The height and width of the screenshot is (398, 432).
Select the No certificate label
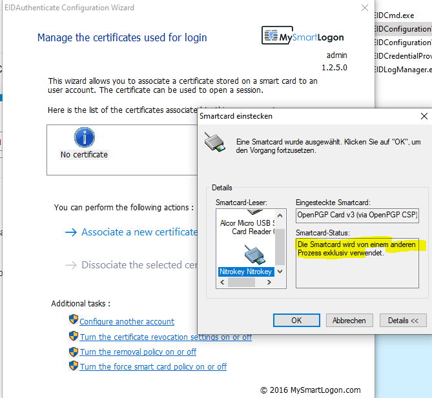click(x=84, y=155)
